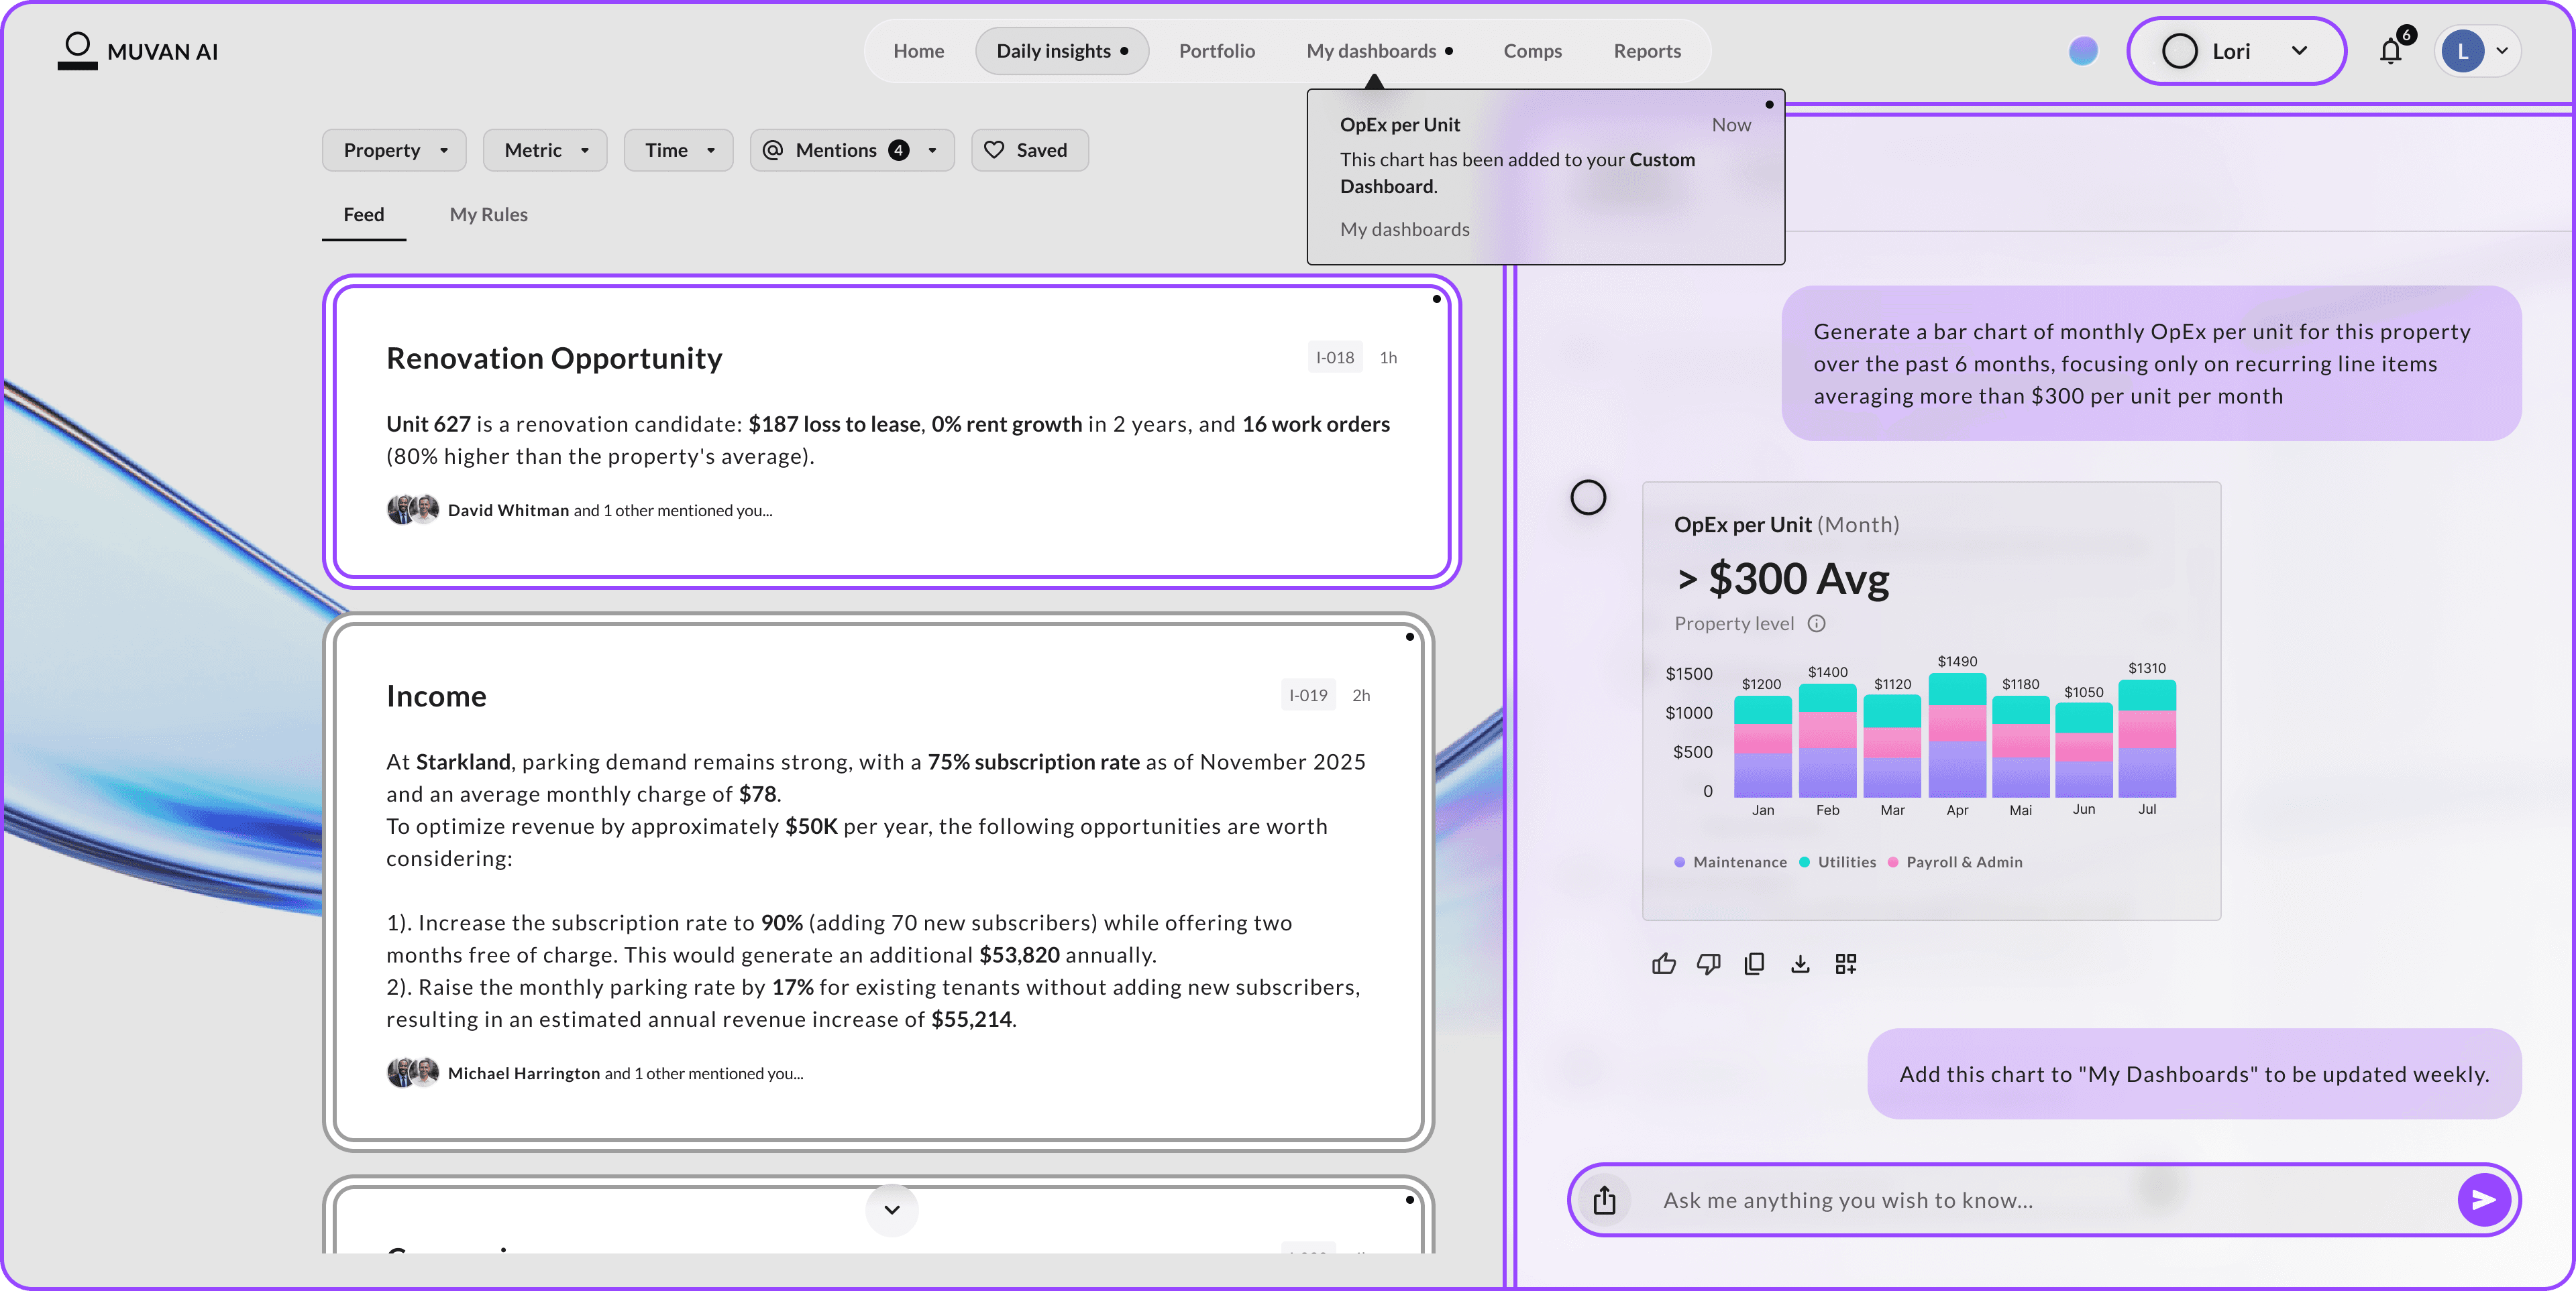Screen dimensions: 2576x1291
Task: Copy the chart response with copy icon
Action: click(1754, 963)
